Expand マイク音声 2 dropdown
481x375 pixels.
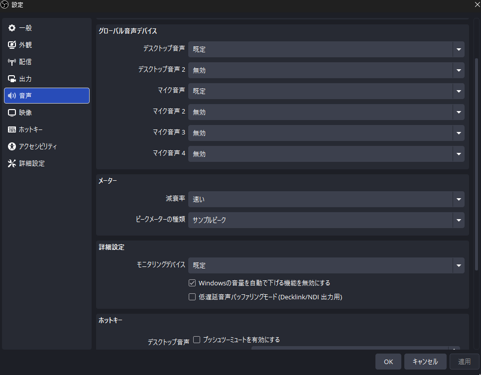(326, 112)
